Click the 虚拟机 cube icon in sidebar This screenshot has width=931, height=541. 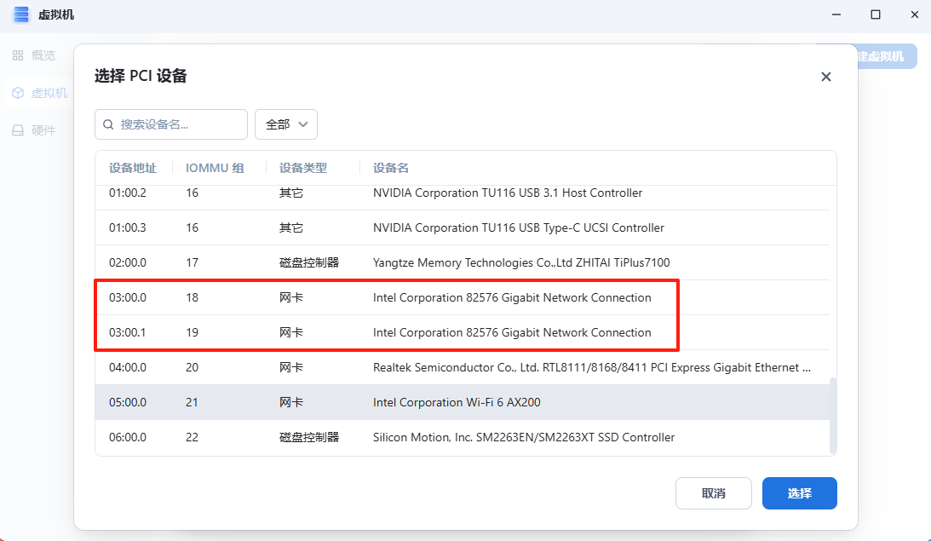18,93
